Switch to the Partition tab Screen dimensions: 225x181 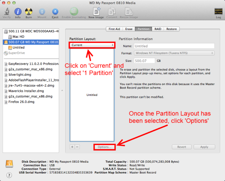(143, 29)
